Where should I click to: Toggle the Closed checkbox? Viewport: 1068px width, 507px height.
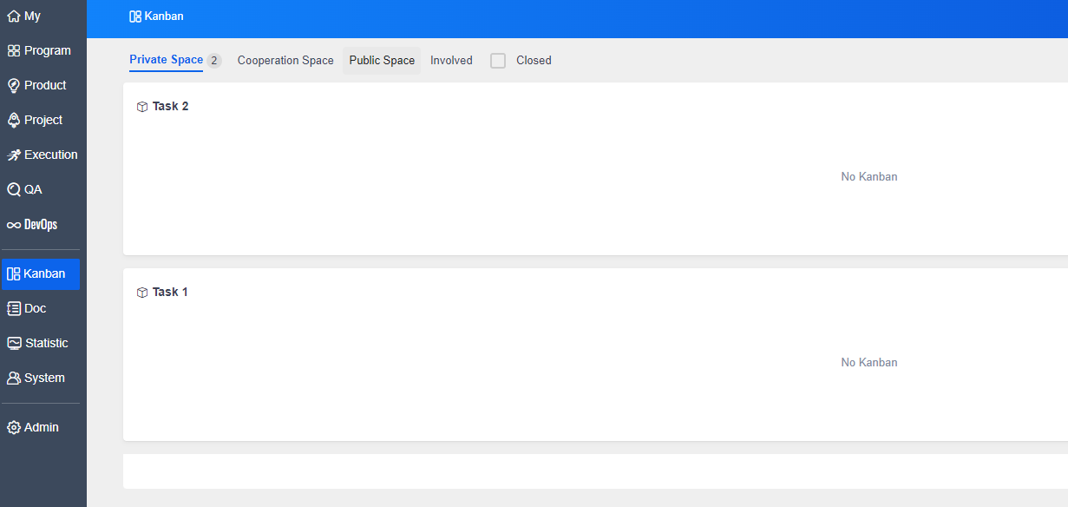click(498, 61)
